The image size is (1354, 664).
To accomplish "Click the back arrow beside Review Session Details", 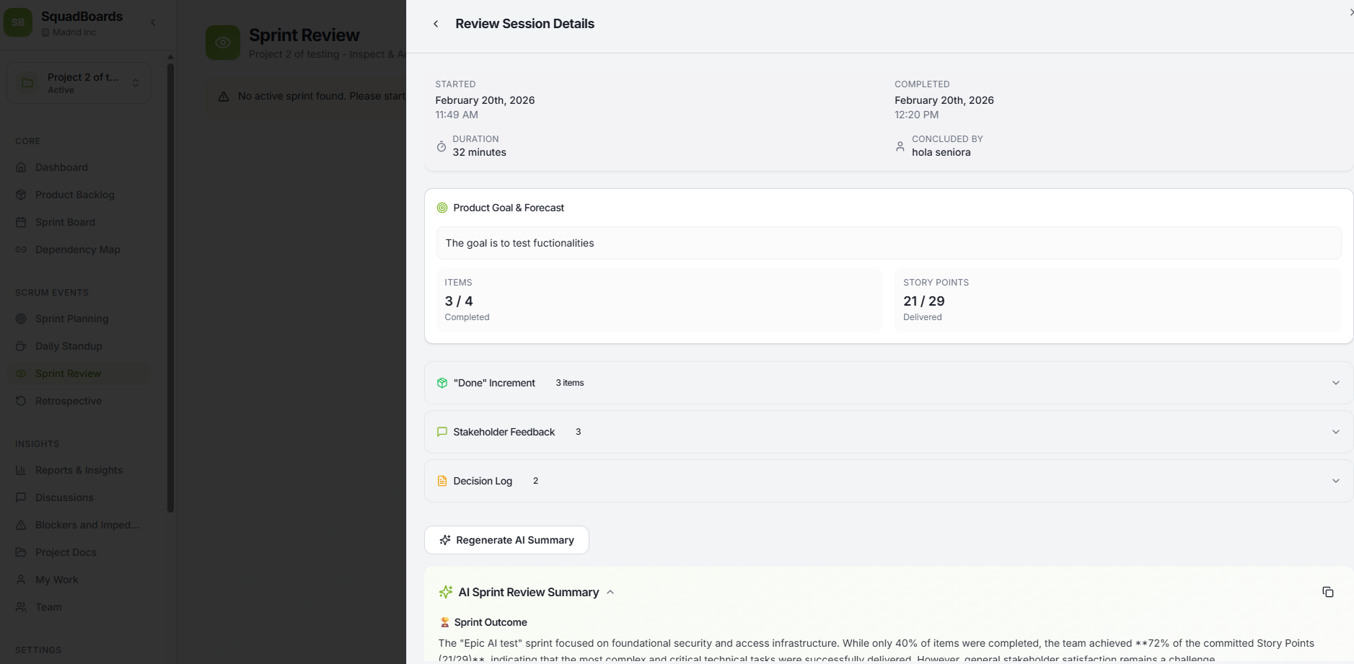I will click(x=436, y=24).
